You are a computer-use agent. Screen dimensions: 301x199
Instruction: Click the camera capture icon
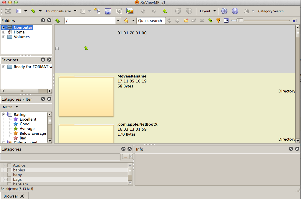pyautogui.click(x=108, y=11)
